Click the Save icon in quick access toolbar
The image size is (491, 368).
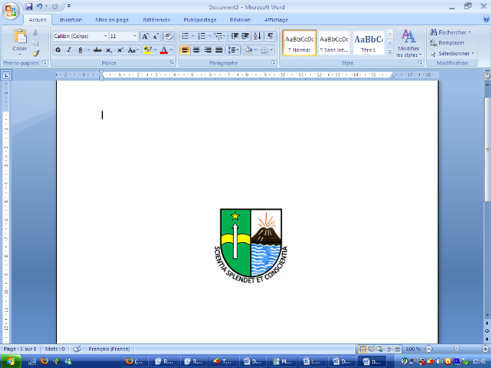(30, 6)
